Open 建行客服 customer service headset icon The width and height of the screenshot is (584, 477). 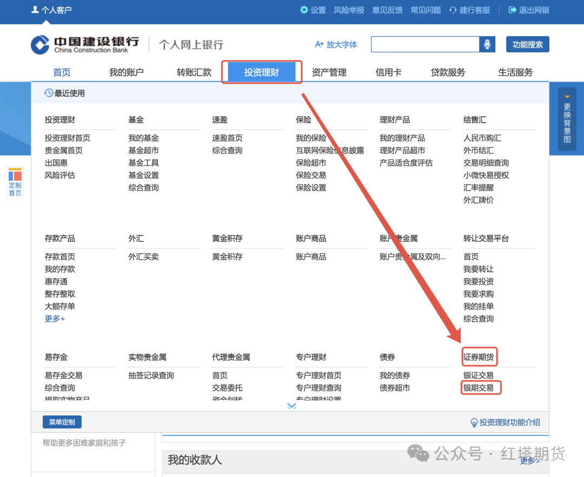click(x=452, y=10)
